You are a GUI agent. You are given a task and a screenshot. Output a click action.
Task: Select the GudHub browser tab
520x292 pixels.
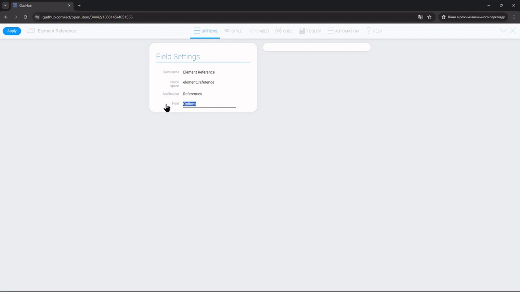tap(42, 6)
